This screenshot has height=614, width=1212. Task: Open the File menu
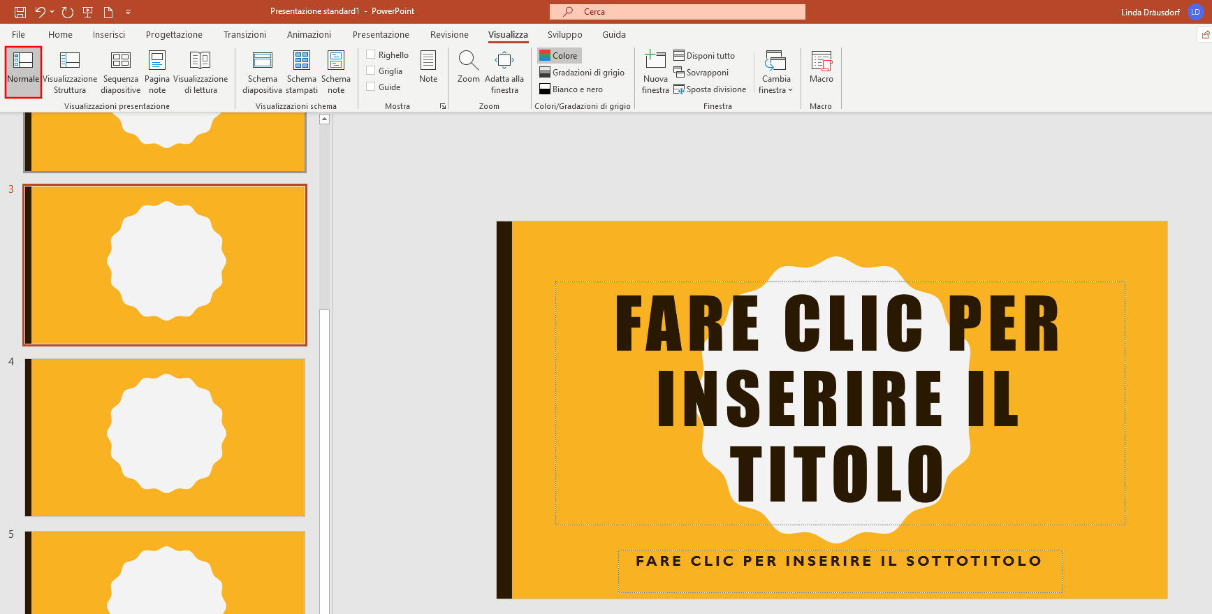click(19, 35)
